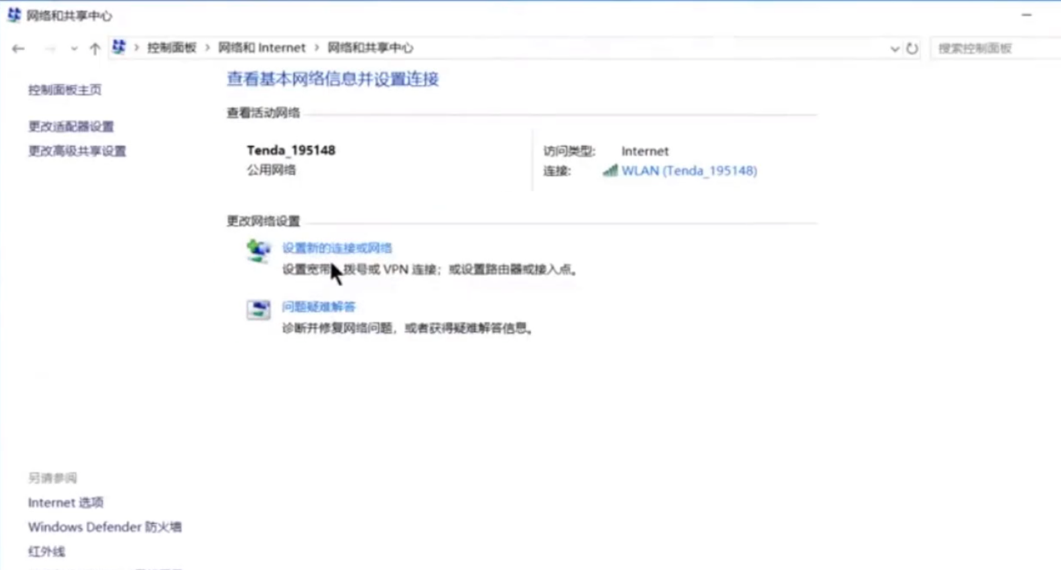Open 网络和 Internet from the breadcrumb
The image size is (1061, 570).
coord(261,47)
